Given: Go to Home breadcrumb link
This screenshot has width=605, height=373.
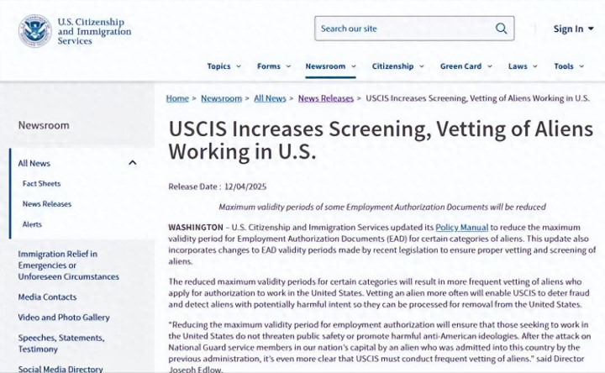Looking at the screenshot, I should point(177,98).
